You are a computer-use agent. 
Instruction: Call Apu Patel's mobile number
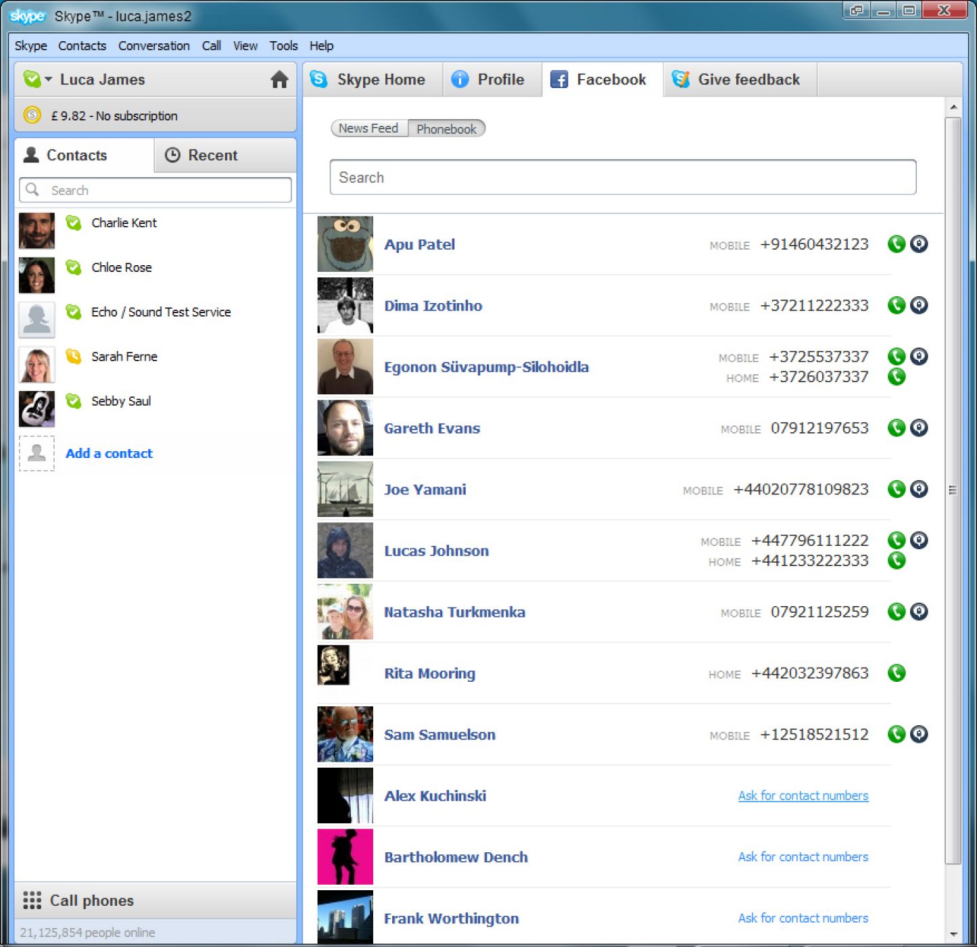click(896, 244)
